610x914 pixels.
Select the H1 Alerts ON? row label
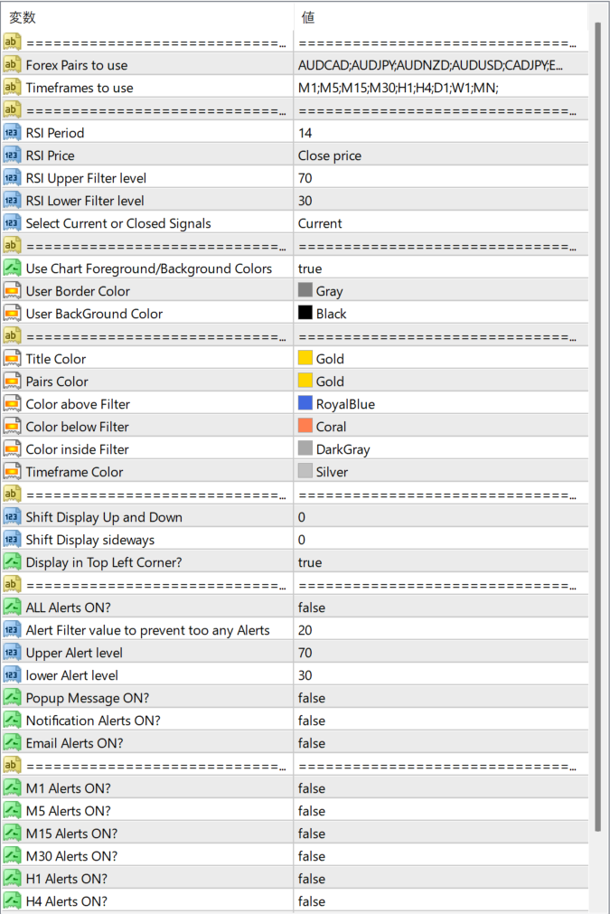tap(66, 879)
